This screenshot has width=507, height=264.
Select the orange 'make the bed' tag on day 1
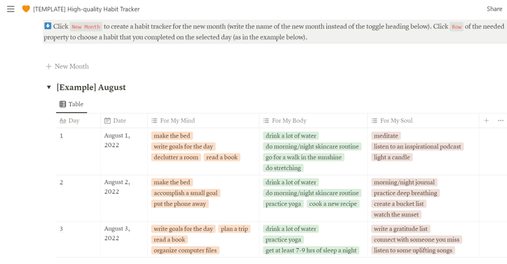[172, 136]
